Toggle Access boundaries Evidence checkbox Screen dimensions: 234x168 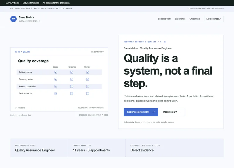(72, 86)
